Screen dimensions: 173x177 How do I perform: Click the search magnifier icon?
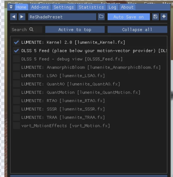pos(31,30)
